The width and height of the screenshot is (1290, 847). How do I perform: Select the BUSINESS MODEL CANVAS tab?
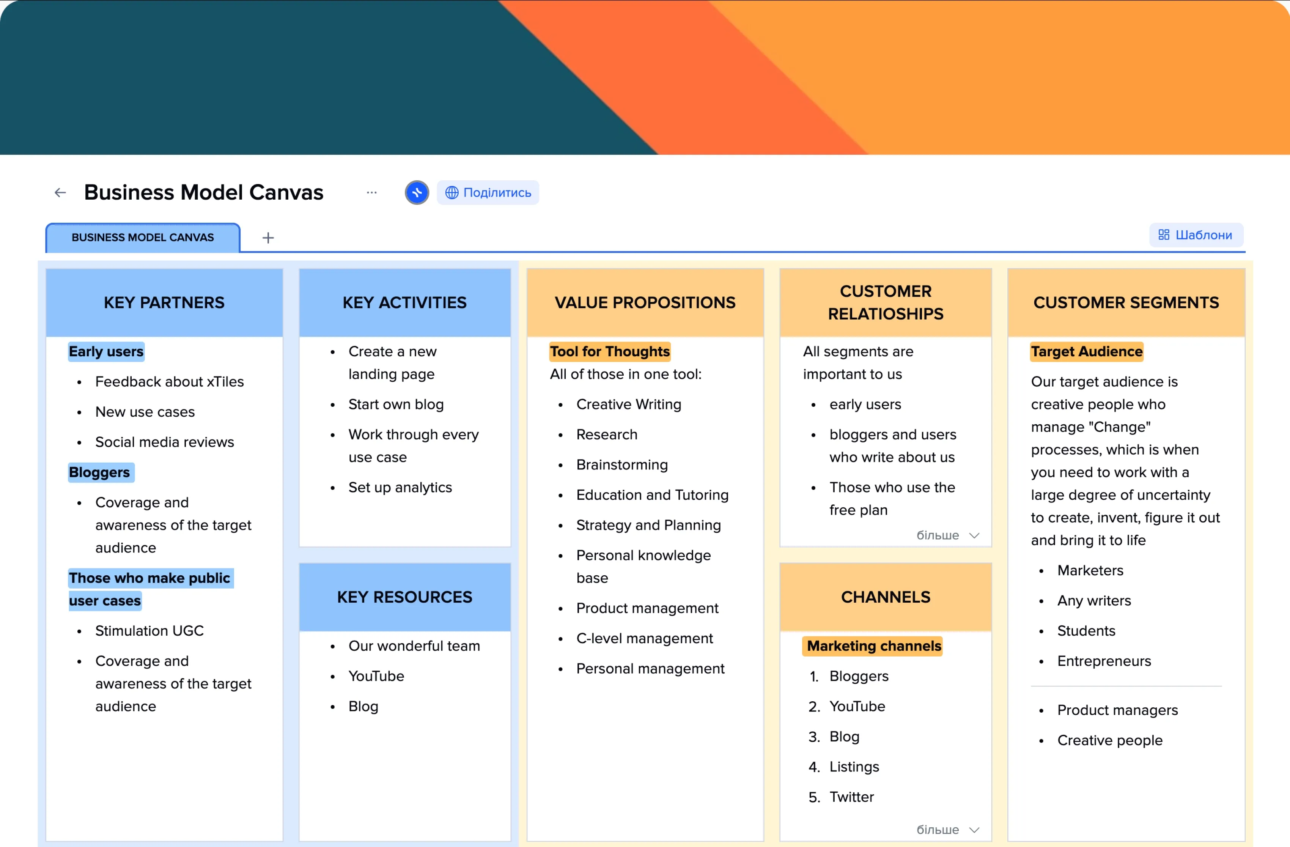143,238
